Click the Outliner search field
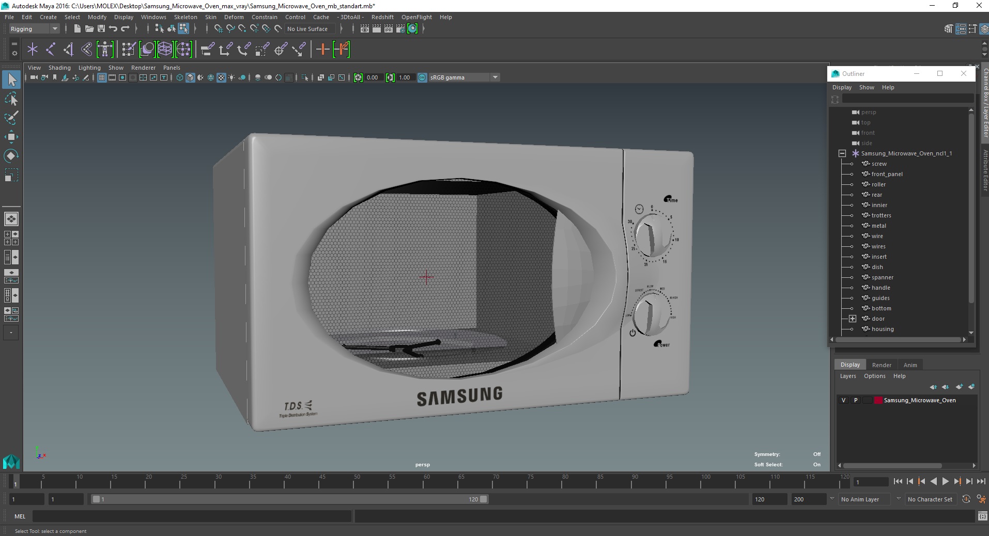The width and height of the screenshot is (989, 536). [907, 99]
